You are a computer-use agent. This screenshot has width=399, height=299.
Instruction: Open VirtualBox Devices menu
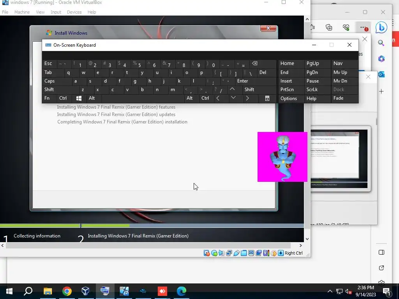(x=74, y=12)
